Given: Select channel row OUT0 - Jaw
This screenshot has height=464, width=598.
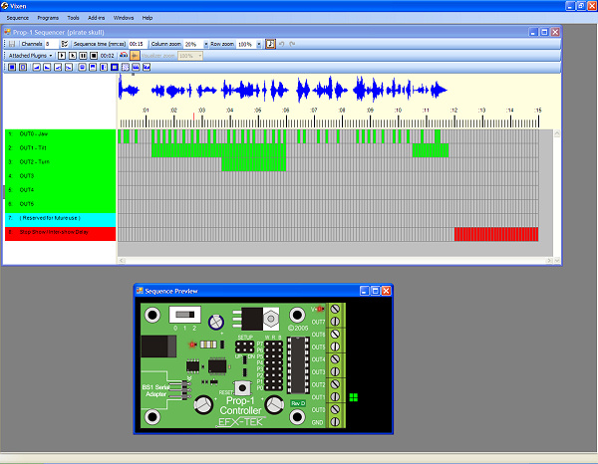Looking at the screenshot, I should click(x=60, y=134).
